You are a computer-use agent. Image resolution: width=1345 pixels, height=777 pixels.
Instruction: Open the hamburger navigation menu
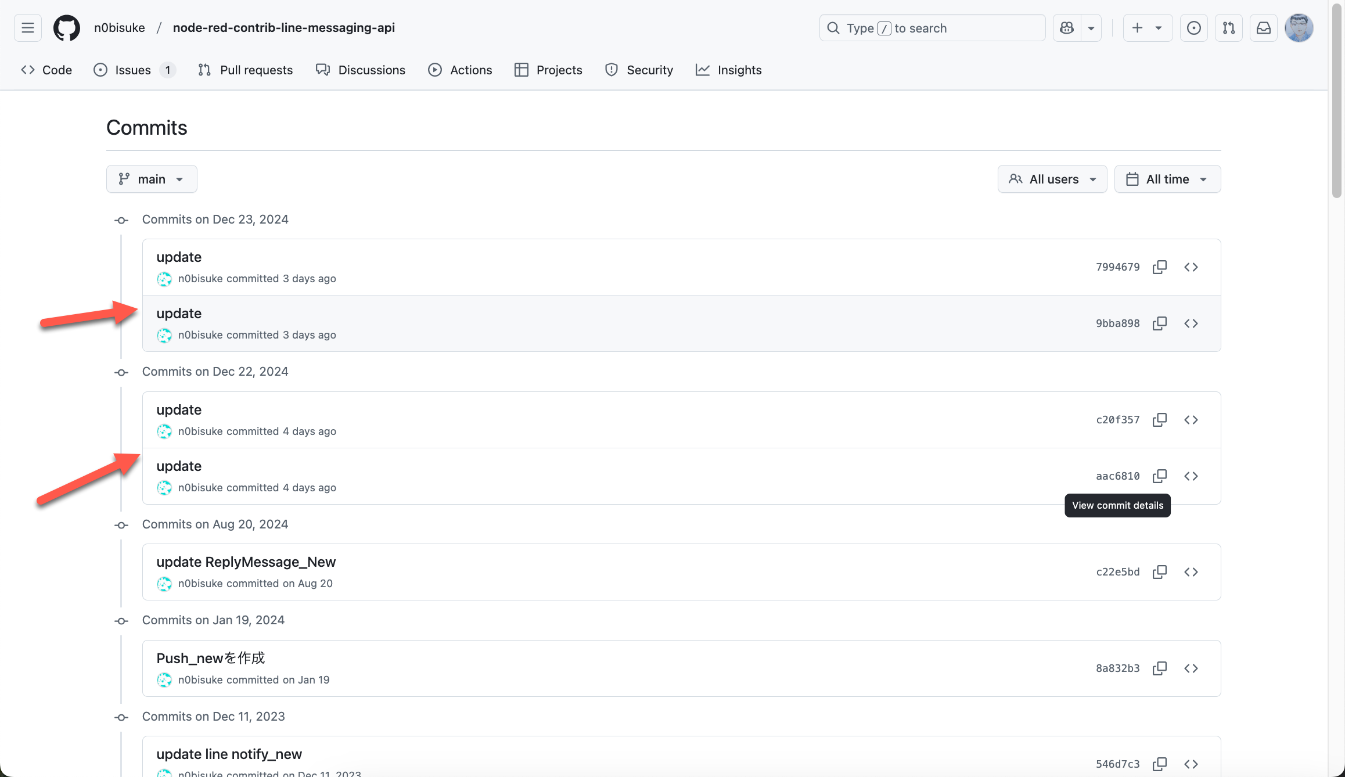pyautogui.click(x=27, y=28)
